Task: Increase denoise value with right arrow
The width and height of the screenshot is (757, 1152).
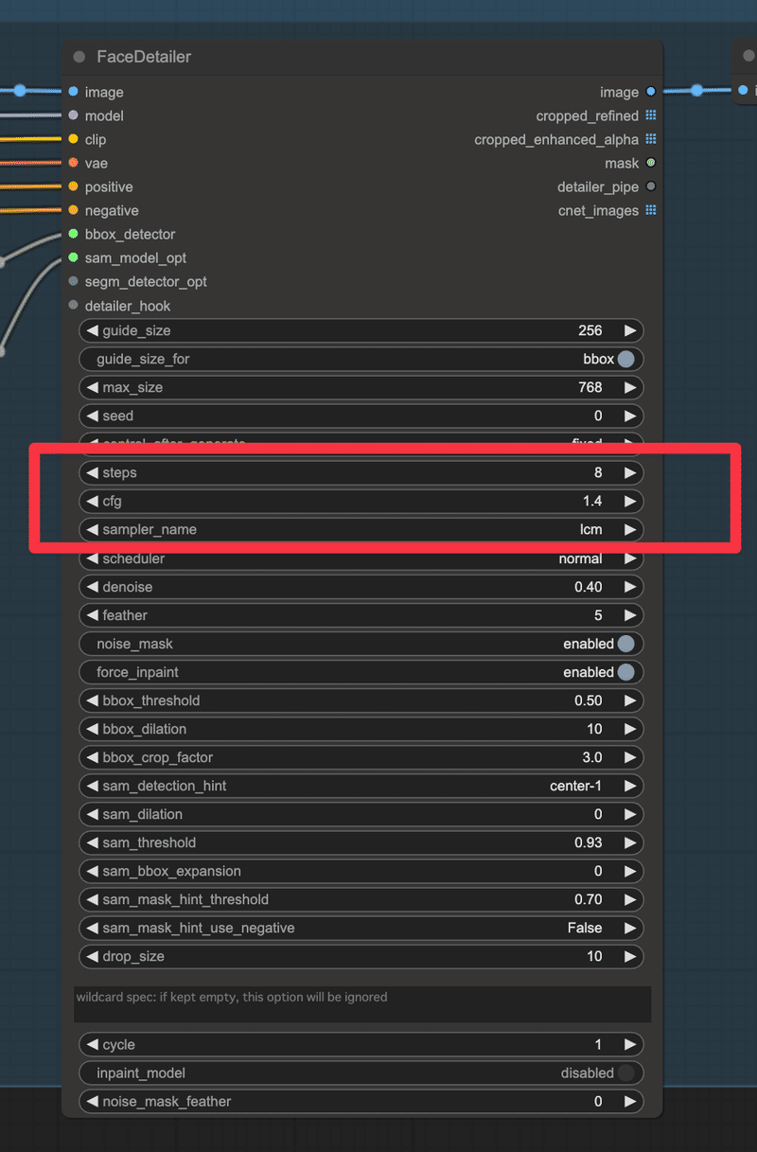Action: pos(629,587)
